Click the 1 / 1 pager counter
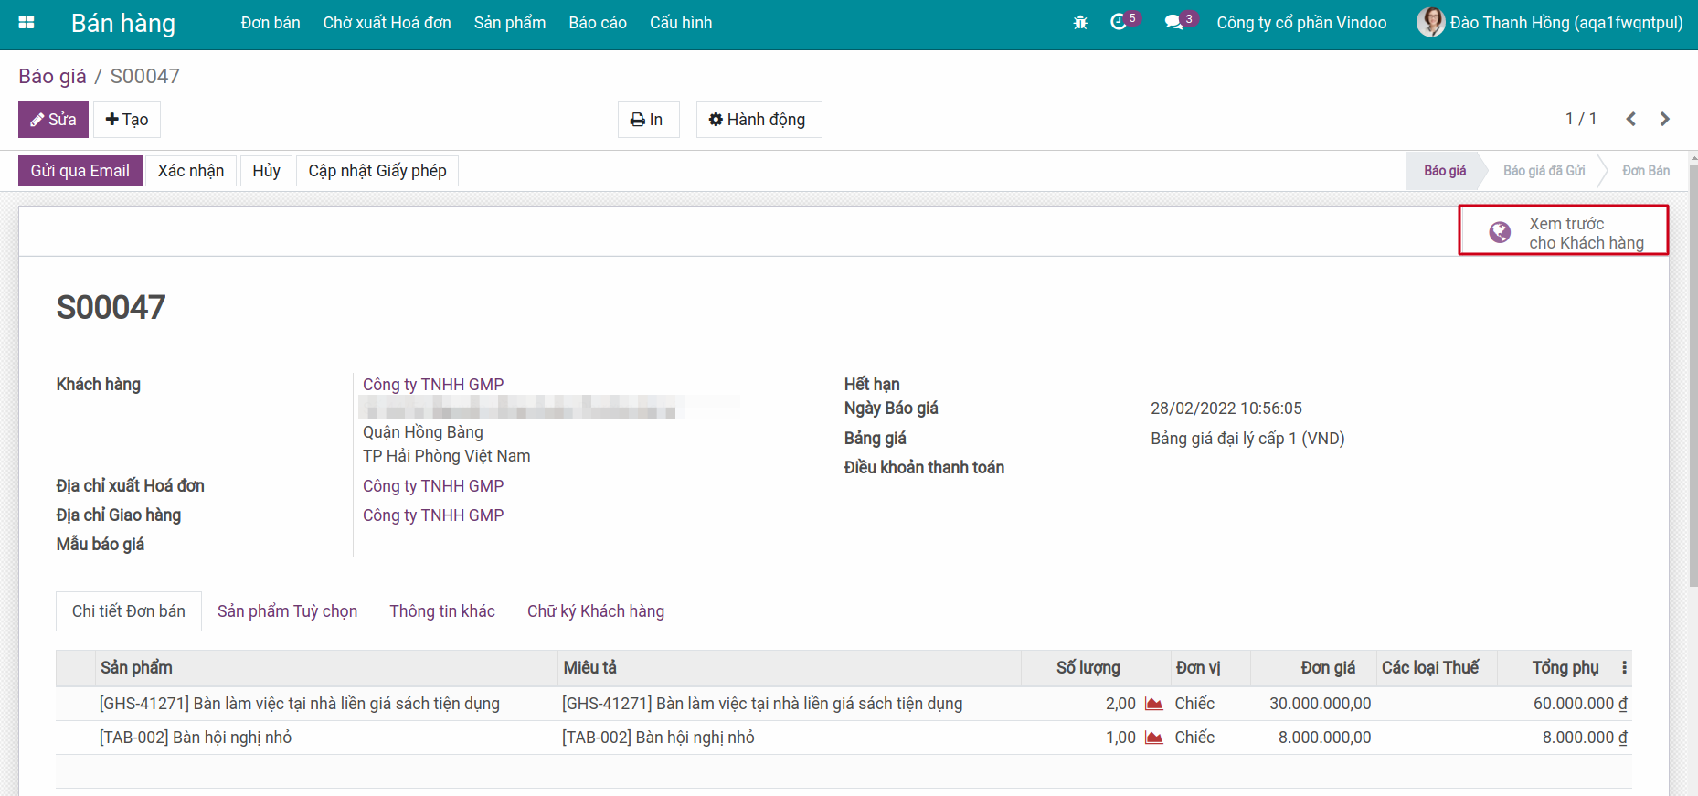The image size is (1698, 796). (1581, 119)
